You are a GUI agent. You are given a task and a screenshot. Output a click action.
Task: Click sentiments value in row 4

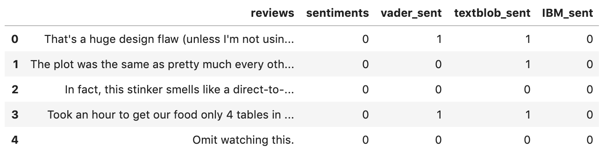coord(365,140)
